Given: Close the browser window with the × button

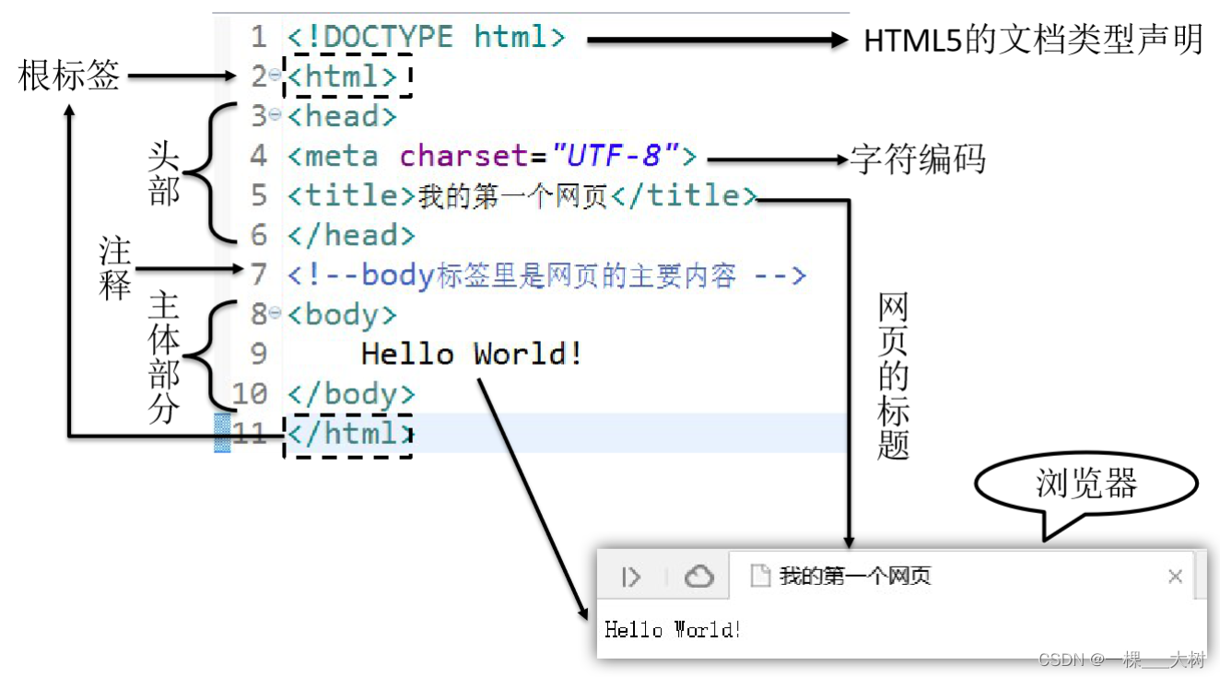Looking at the screenshot, I should 1176,576.
